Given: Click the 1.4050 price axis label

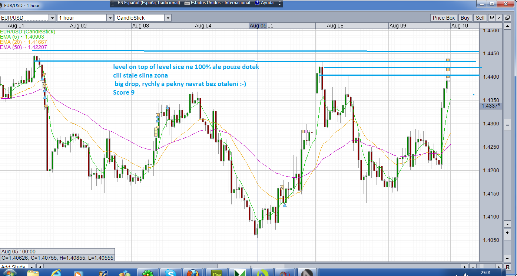Looking at the screenshot, I should point(491,240).
